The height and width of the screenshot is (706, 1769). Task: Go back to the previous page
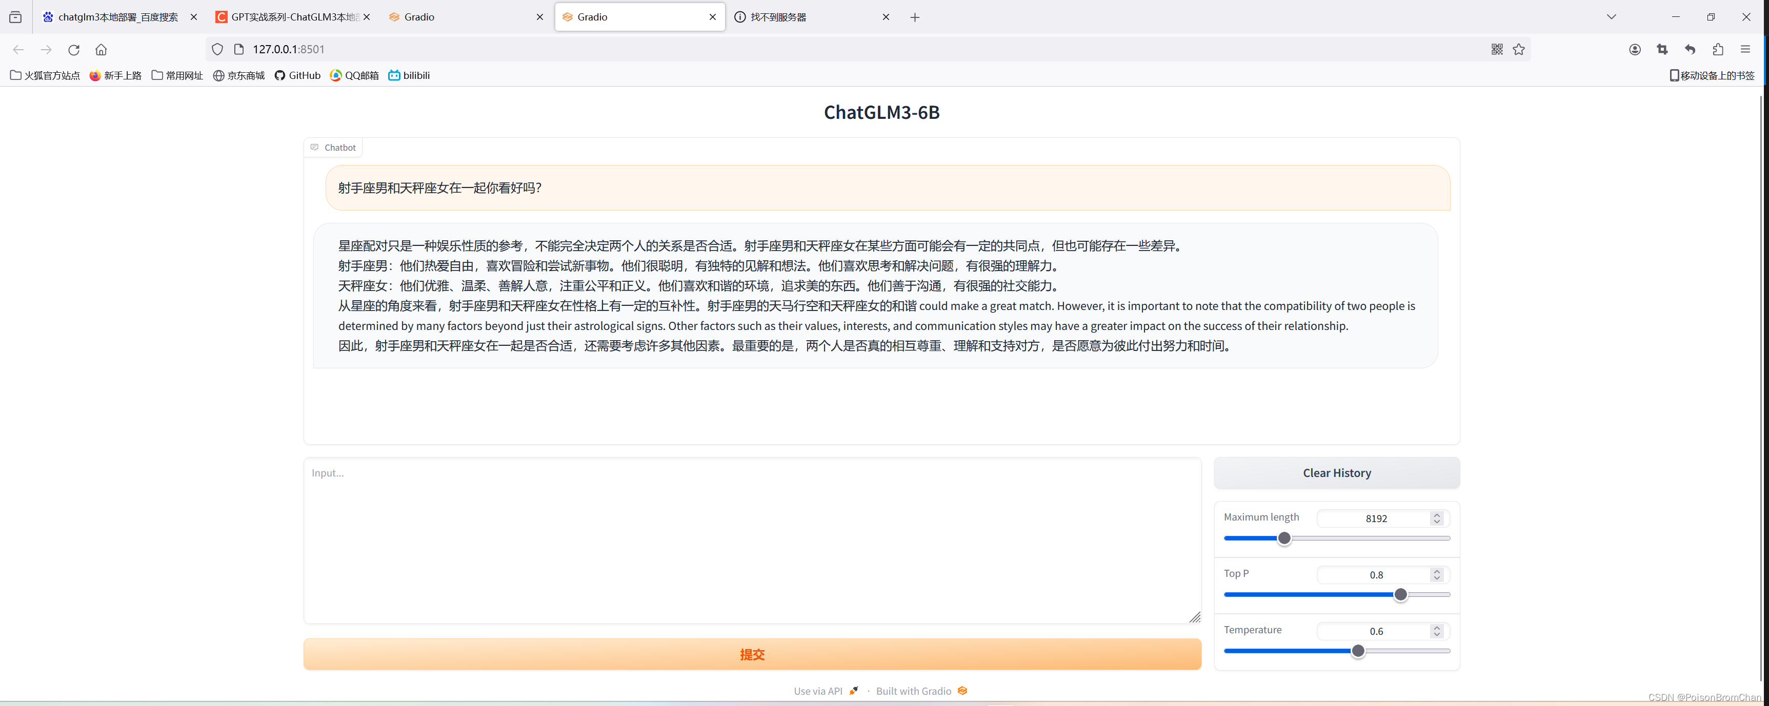(x=18, y=49)
